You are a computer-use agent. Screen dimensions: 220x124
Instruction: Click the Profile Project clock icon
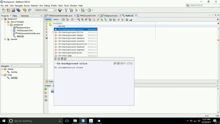pyautogui.click(x=89, y=10)
